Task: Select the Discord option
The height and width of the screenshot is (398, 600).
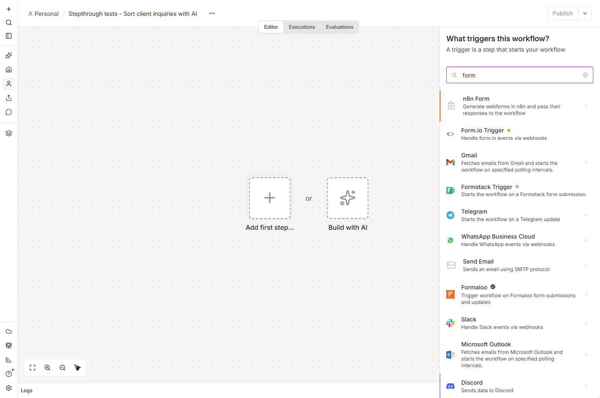Action: 520,386
